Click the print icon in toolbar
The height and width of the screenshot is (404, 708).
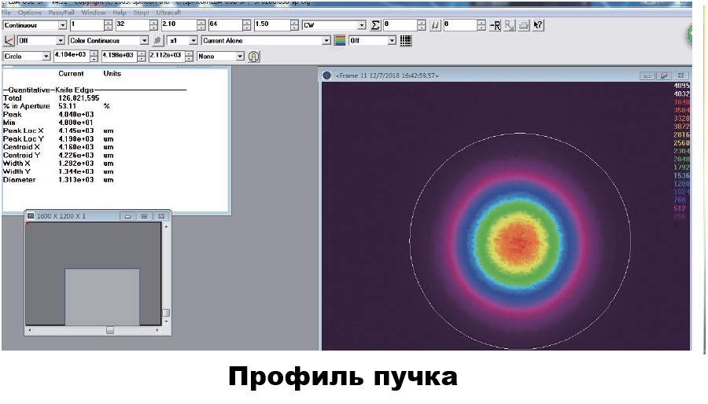pos(523,25)
